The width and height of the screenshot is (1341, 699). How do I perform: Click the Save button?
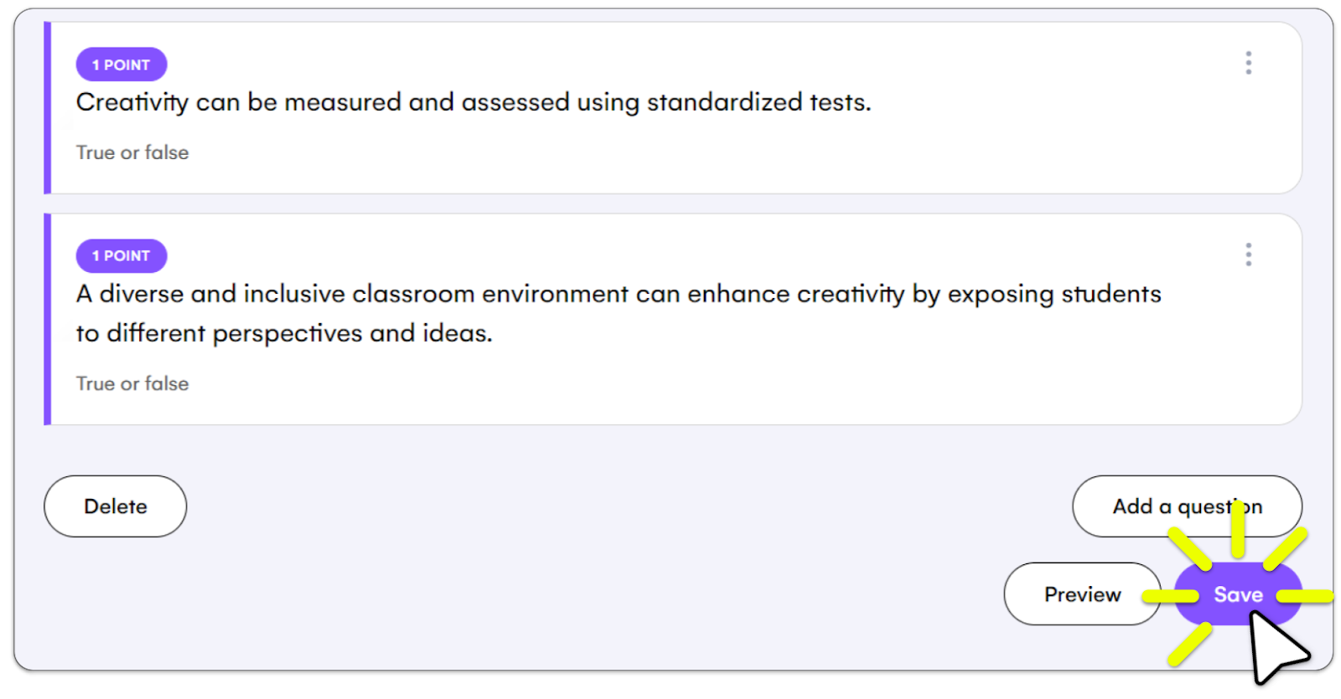click(x=1238, y=594)
